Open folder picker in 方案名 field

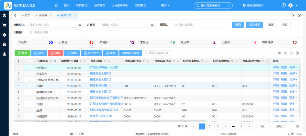[152, 25]
